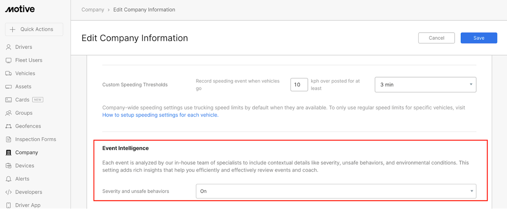Click the Cards icon in sidebar
The image size is (507, 209).
(x=8, y=100)
